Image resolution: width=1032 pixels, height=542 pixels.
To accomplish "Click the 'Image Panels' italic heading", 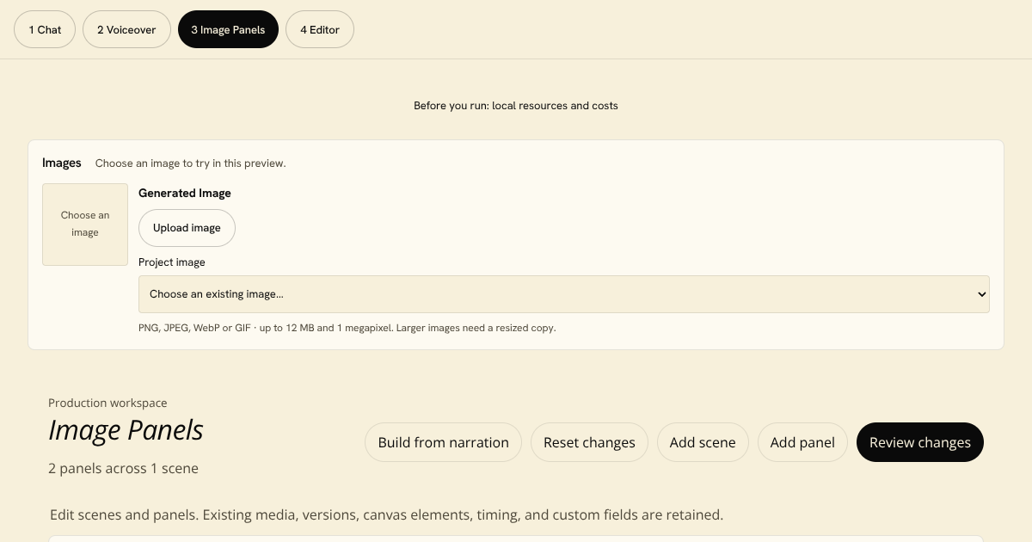I will tap(126, 430).
